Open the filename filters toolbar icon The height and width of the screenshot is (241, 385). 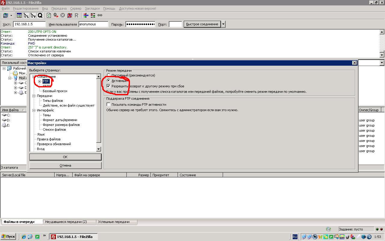(x=86, y=15)
